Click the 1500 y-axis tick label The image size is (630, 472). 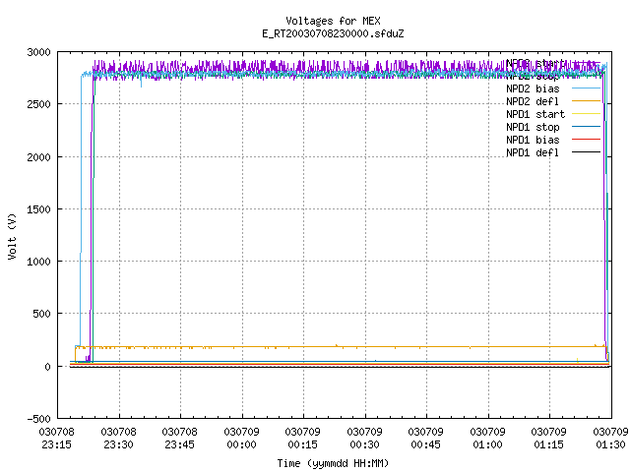39,209
